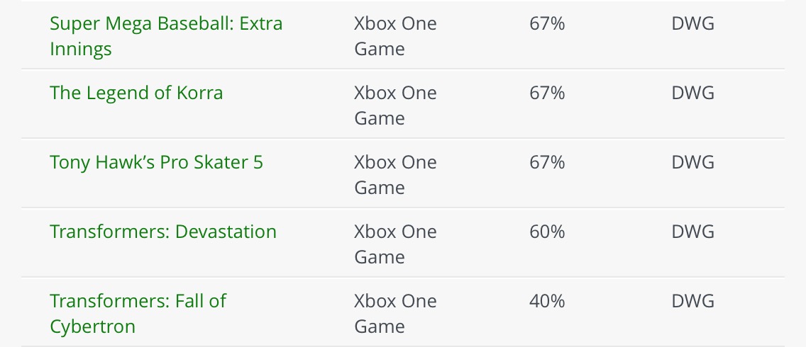Screen dimensions: 806x347
Task: Click Xbox One Game cell for Fall of Cybertron
Action: [x=395, y=314]
